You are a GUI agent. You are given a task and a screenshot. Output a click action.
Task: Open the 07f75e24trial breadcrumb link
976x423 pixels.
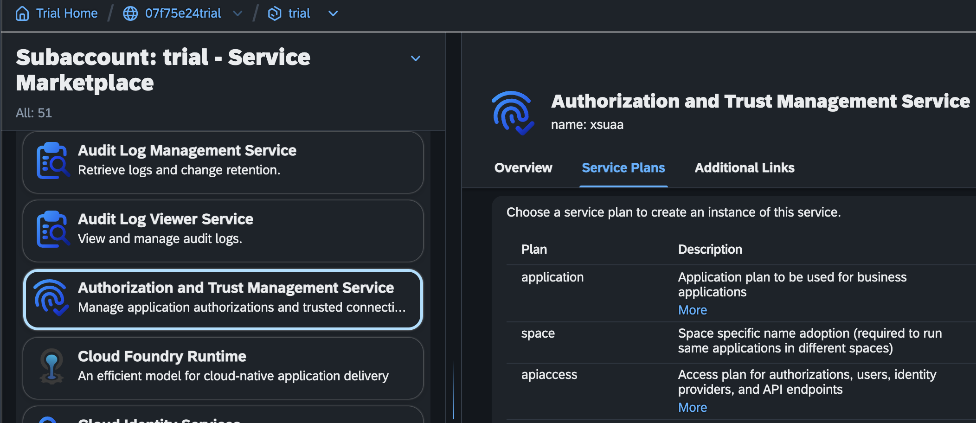click(x=183, y=13)
